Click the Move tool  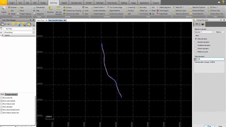point(21,11)
